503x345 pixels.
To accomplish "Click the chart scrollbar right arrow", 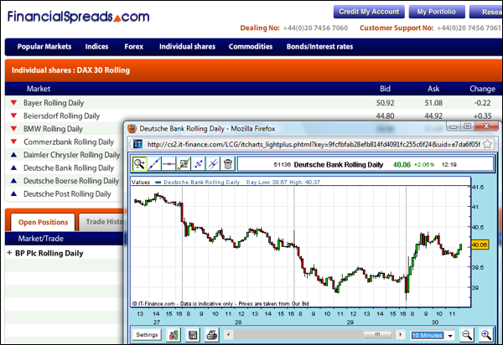I will (x=400, y=335).
